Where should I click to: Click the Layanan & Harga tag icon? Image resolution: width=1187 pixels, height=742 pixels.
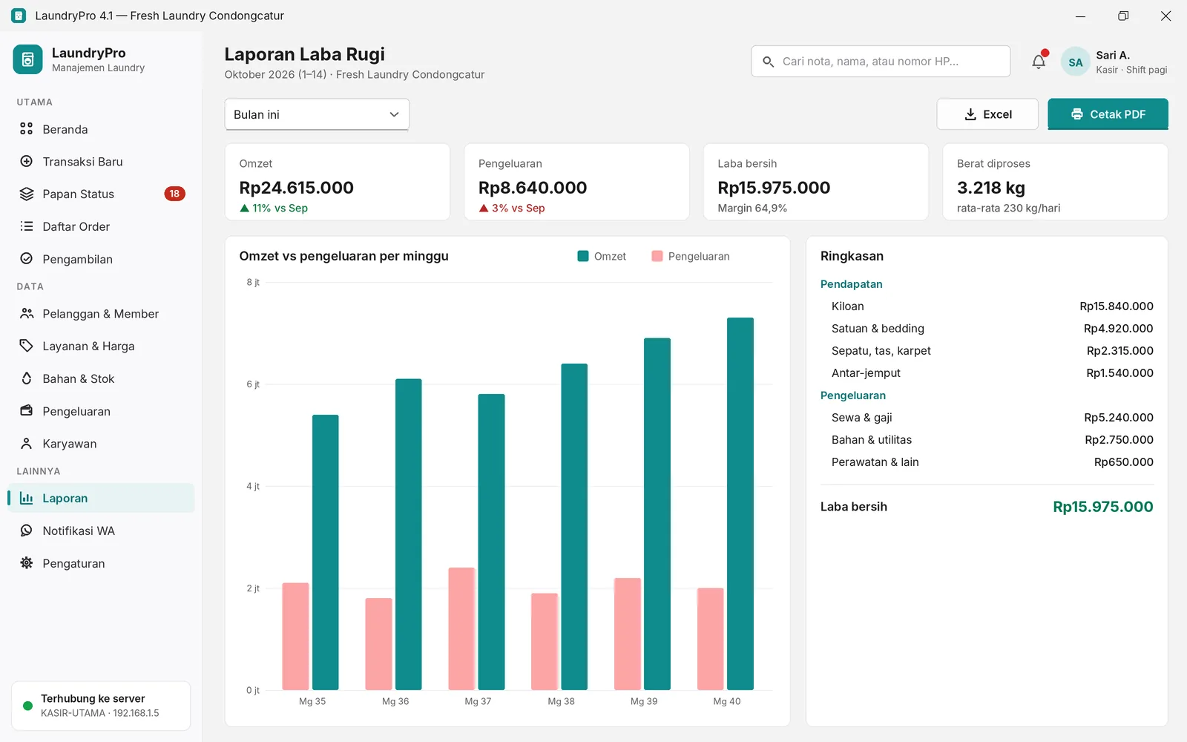coord(27,346)
